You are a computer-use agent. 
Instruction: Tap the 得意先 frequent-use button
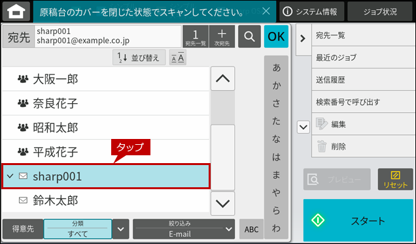(x=23, y=229)
